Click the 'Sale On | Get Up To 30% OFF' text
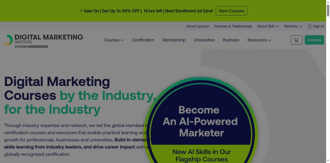This screenshot has width=330, height=163. click(x=112, y=11)
